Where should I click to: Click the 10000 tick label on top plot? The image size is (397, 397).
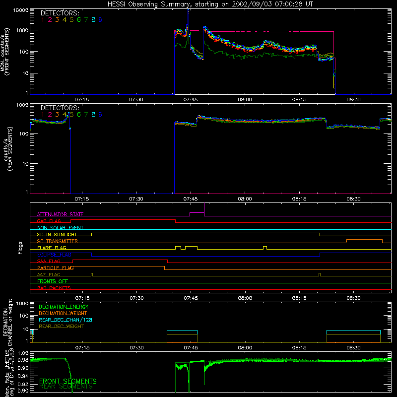point(21,10)
